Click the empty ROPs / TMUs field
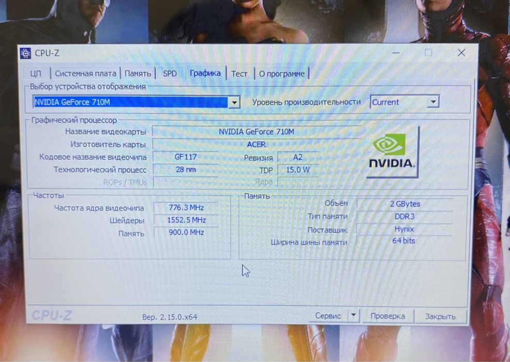 point(186,182)
